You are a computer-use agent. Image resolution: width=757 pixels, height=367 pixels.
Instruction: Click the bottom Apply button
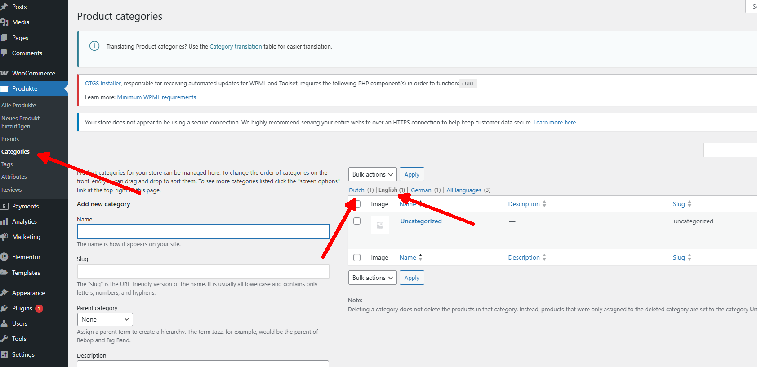(412, 278)
